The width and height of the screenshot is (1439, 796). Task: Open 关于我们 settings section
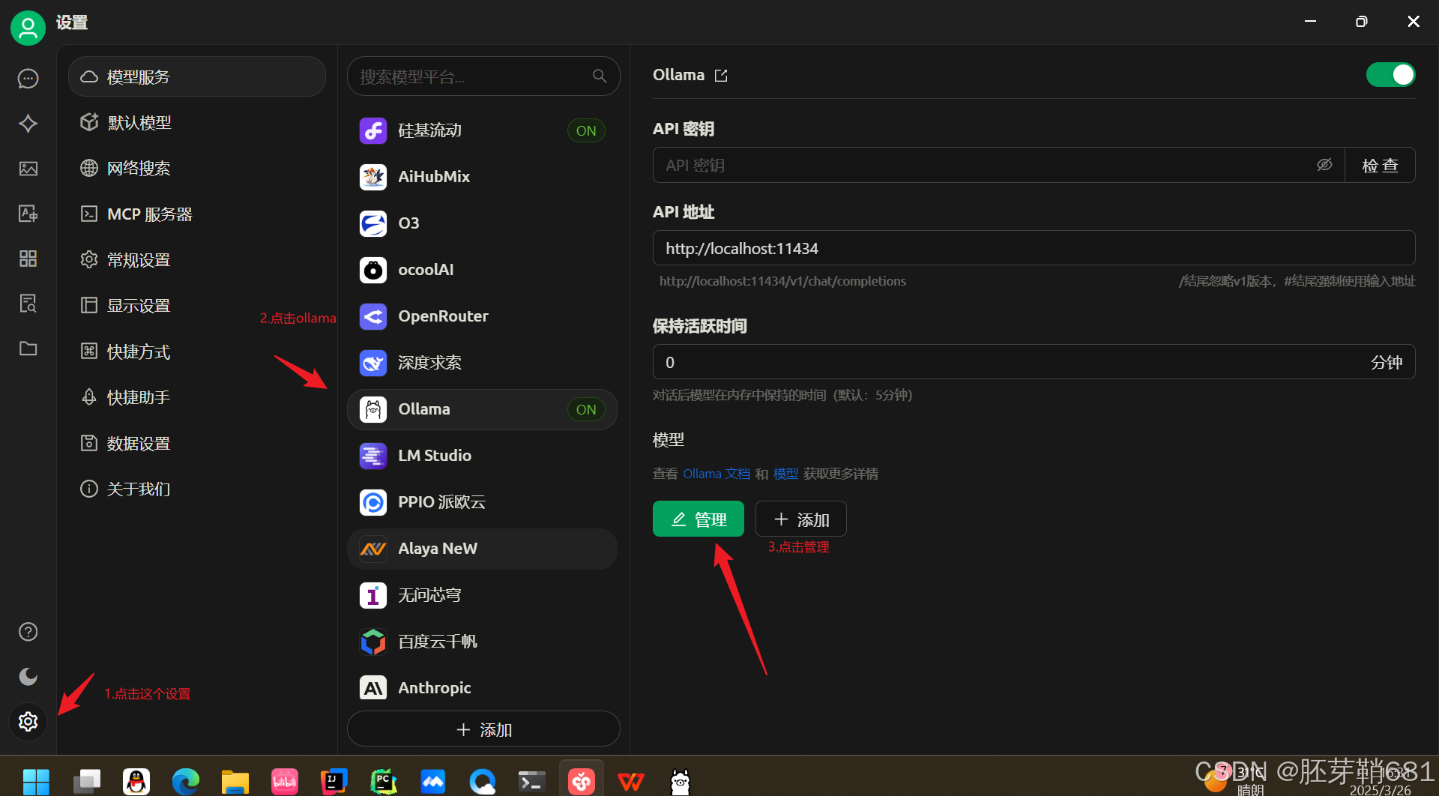click(x=197, y=489)
